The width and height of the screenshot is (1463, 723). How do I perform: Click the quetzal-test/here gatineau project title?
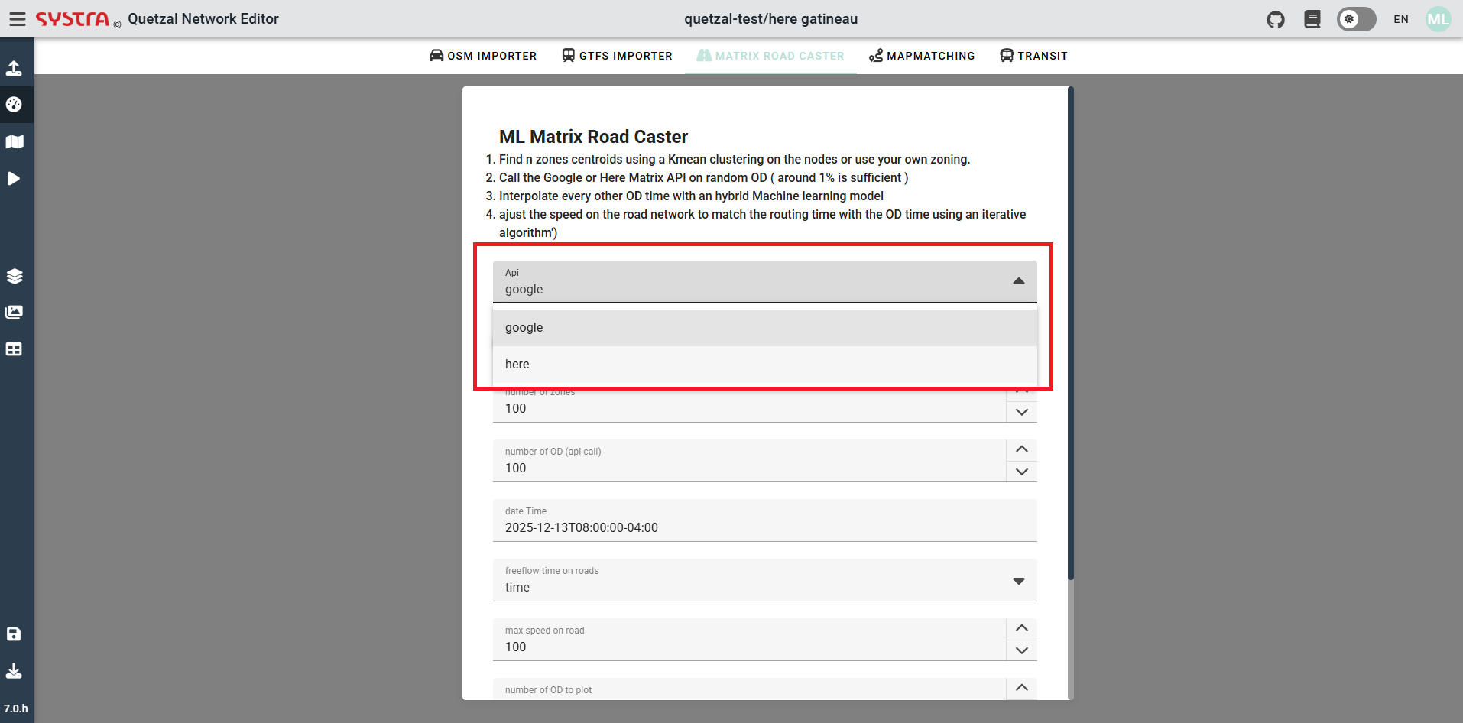pyautogui.click(x=770, y=19)
